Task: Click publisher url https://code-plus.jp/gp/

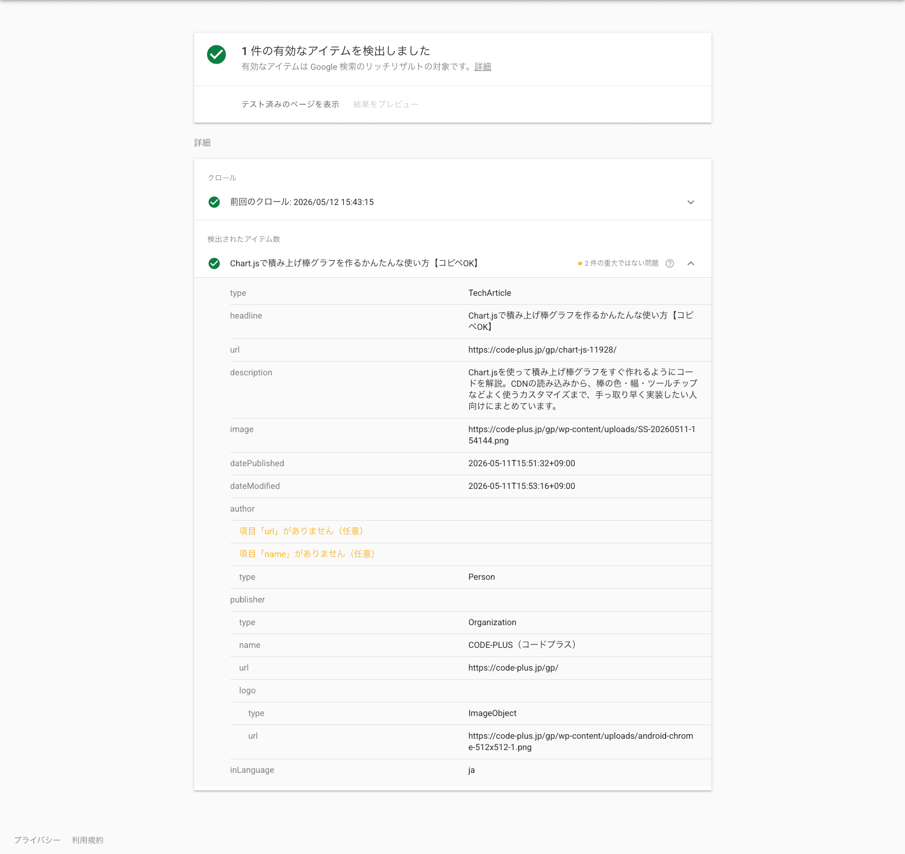Action: (513, 668)
